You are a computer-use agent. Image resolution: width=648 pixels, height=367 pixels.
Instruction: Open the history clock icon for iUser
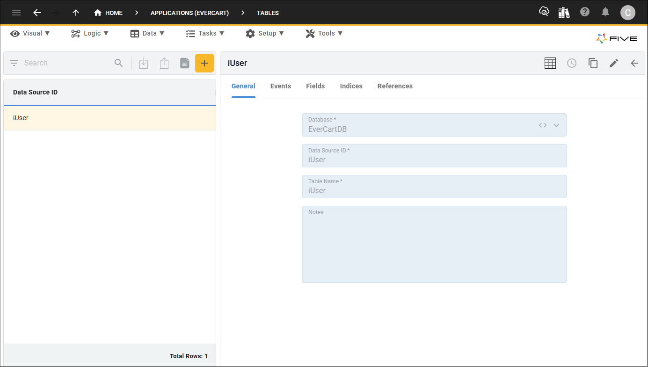click(x=572, y=63)
